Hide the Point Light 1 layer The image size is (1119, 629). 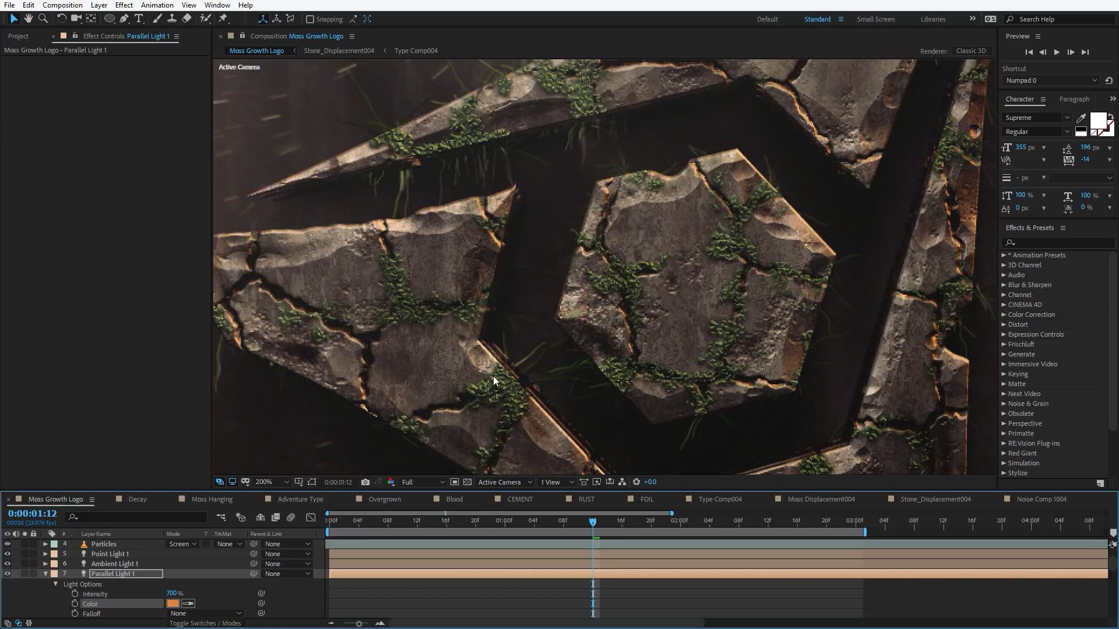click(8, 554)
